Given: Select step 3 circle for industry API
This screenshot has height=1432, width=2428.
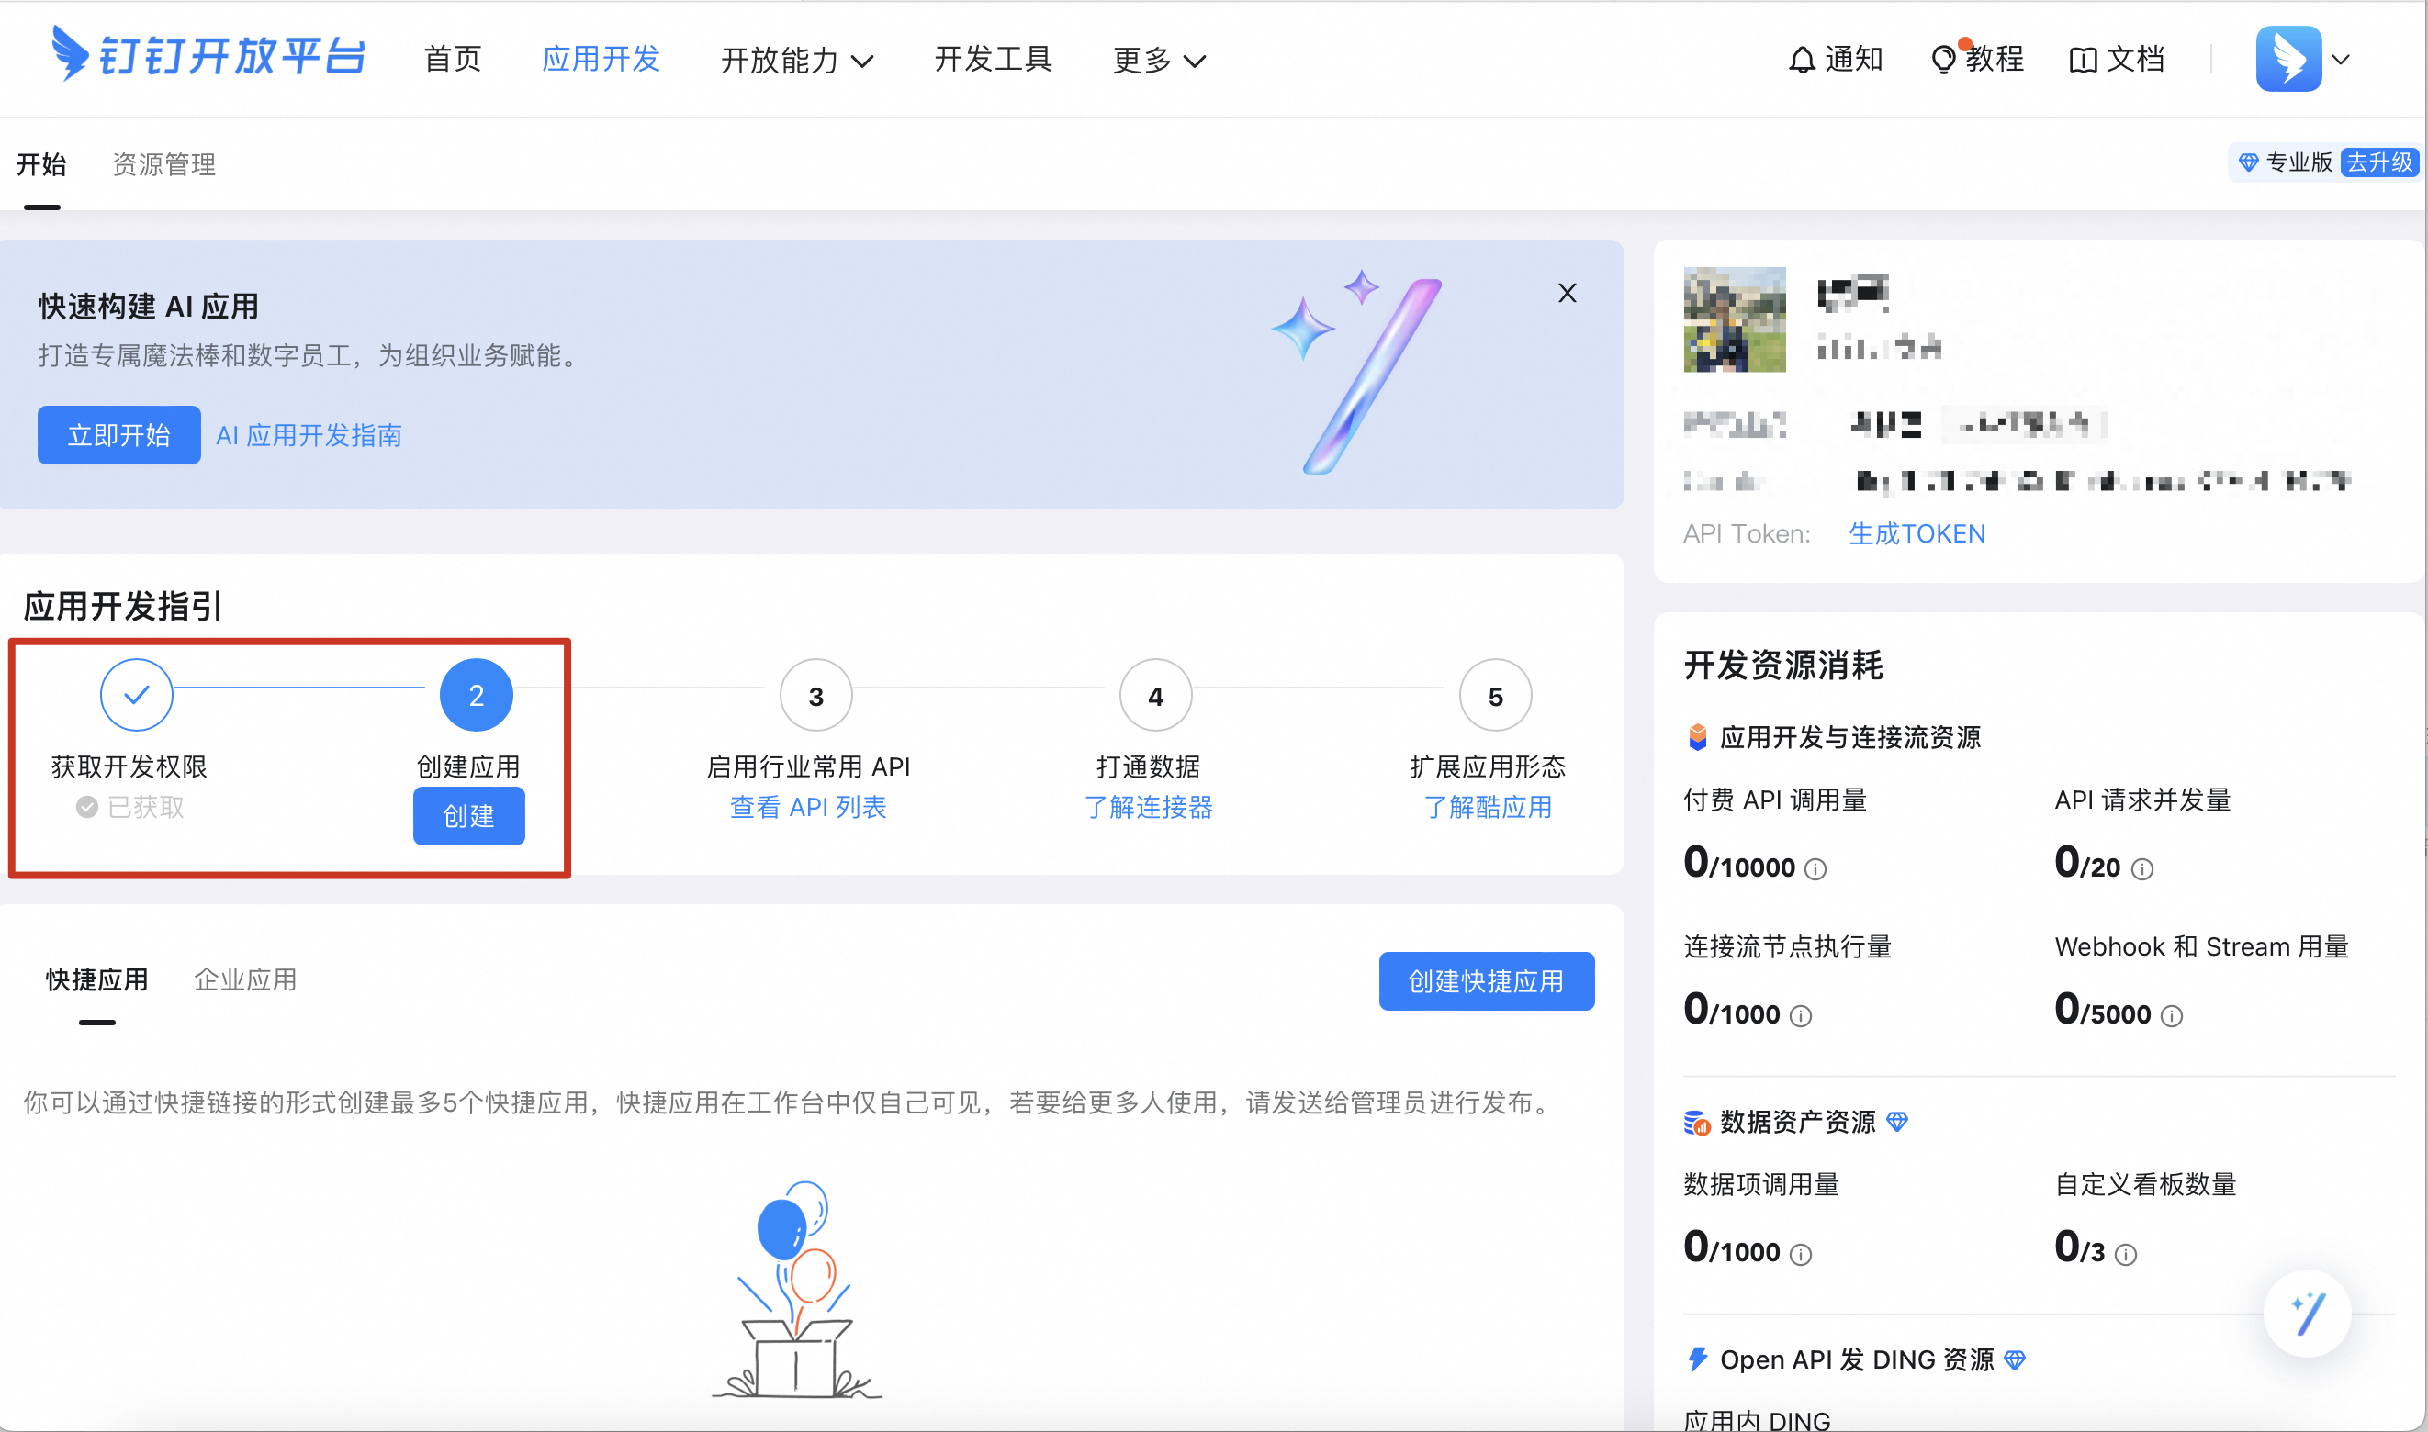Looking at the screenshot, I should pos(815,695).
